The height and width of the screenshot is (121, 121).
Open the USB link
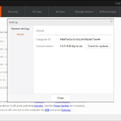pyautogui.click(x=47, y=110)
